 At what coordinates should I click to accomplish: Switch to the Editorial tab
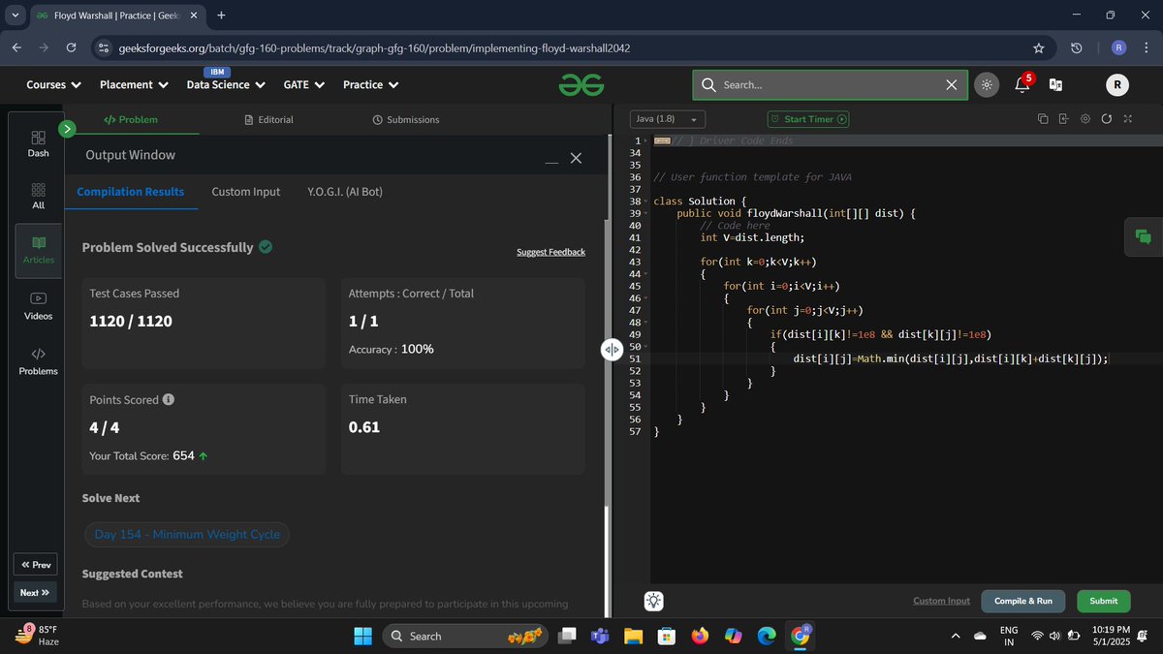click(x=268, y=119)
